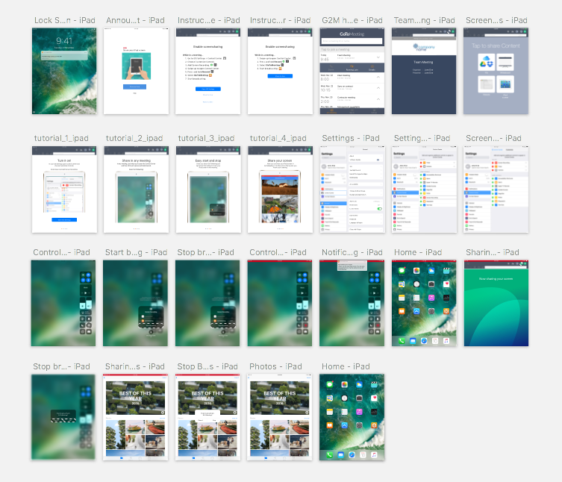
Task: Click the 'tutorial_4_ipad' artboard label
Action: click(278, 138)
